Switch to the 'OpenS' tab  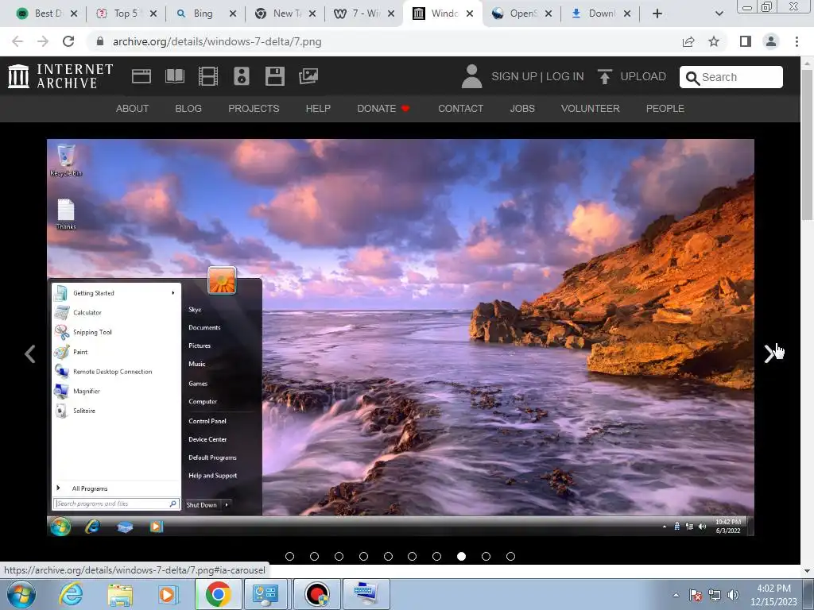pos(521,14)
